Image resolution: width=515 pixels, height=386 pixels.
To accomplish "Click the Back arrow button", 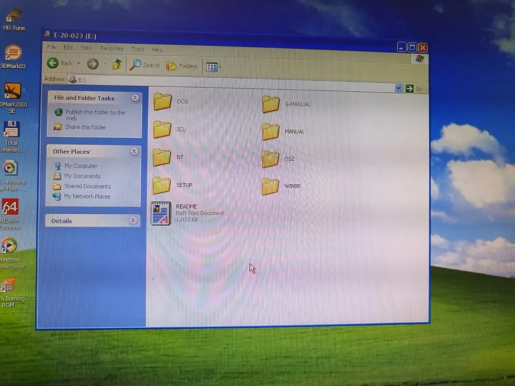I will tap(60, 63).
